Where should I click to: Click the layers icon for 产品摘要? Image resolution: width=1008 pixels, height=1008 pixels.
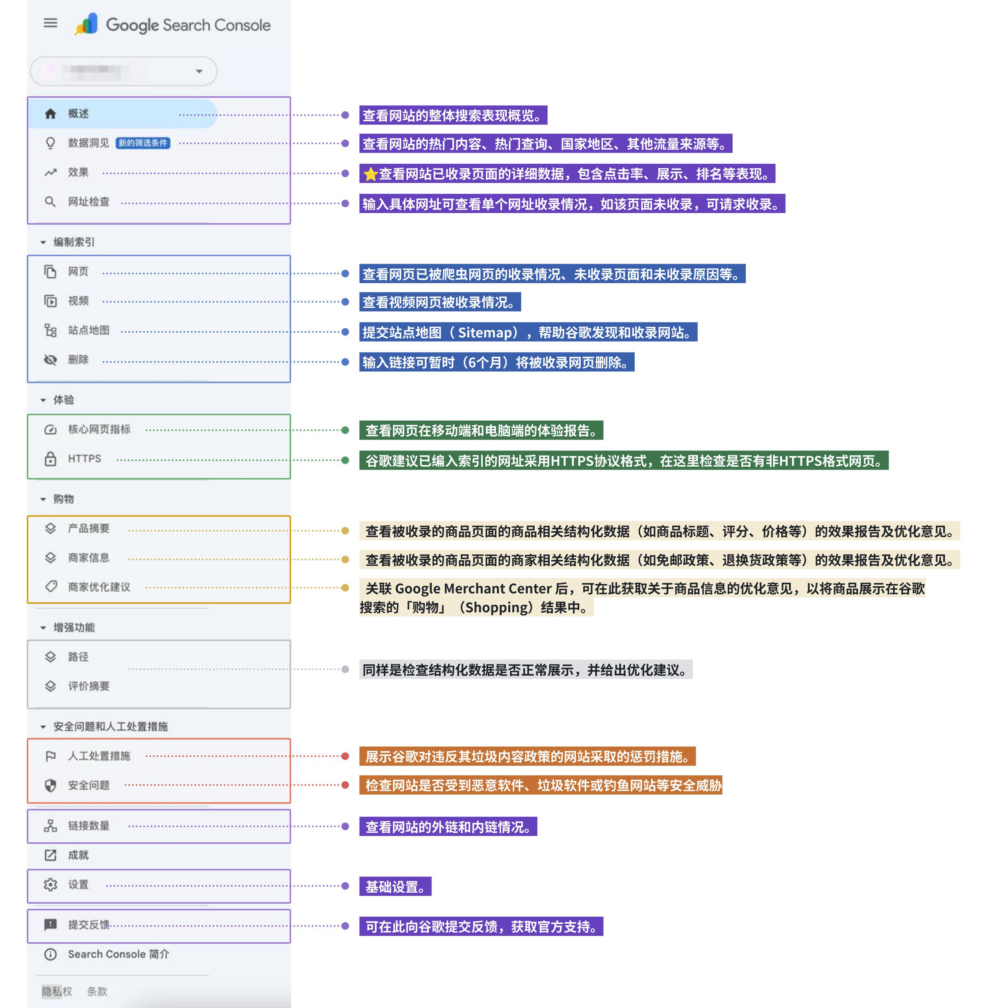50,528
